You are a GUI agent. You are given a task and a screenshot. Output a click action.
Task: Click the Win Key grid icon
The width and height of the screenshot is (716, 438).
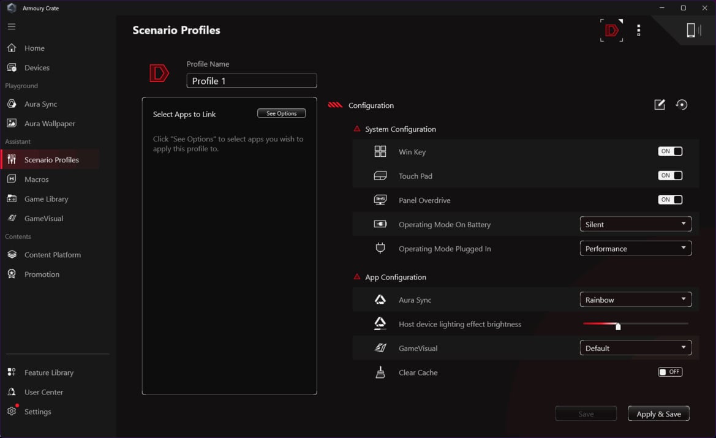click(380, 151)
